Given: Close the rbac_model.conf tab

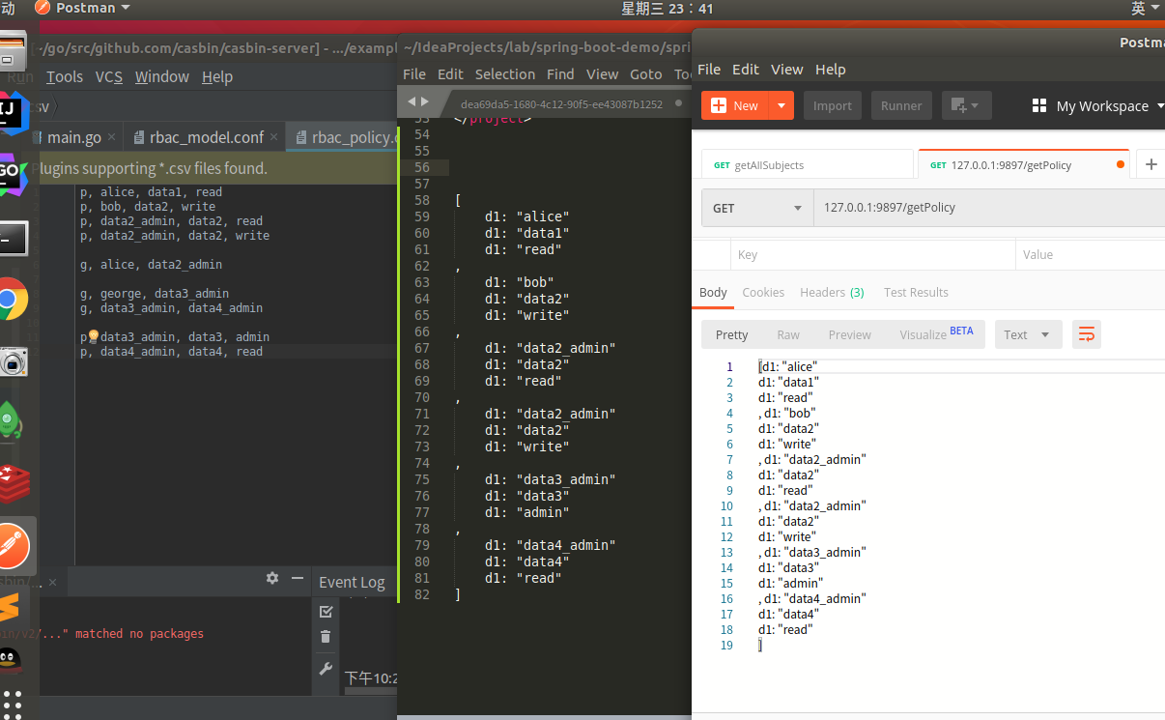Looking at the screenshot, I should pos(276,138).
